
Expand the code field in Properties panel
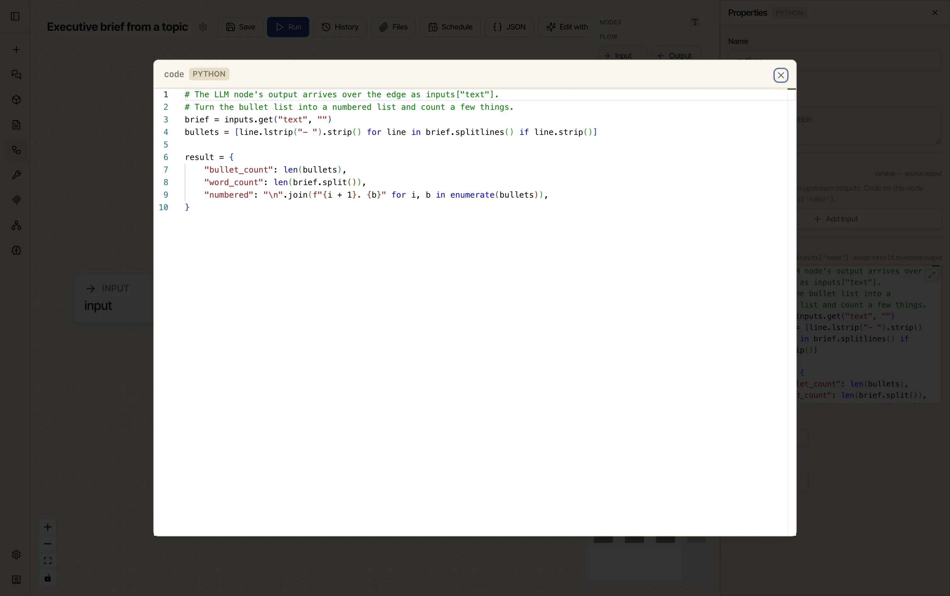[x=932, y=274]
